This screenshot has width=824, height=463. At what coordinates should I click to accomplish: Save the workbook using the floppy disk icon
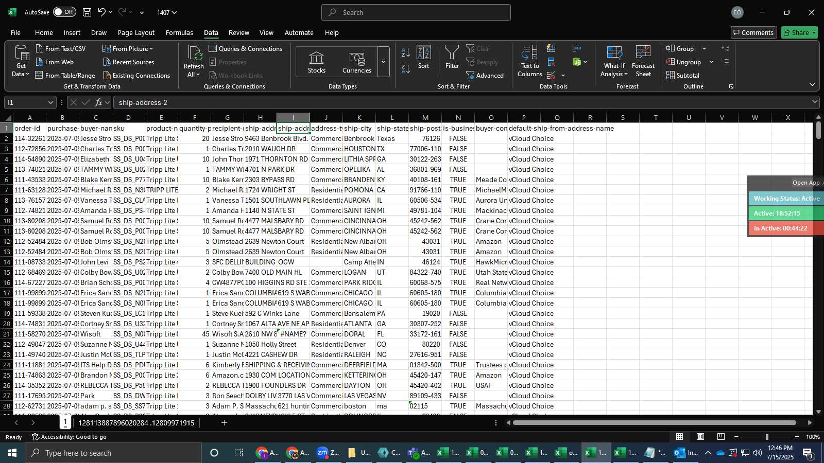[87, 12]
